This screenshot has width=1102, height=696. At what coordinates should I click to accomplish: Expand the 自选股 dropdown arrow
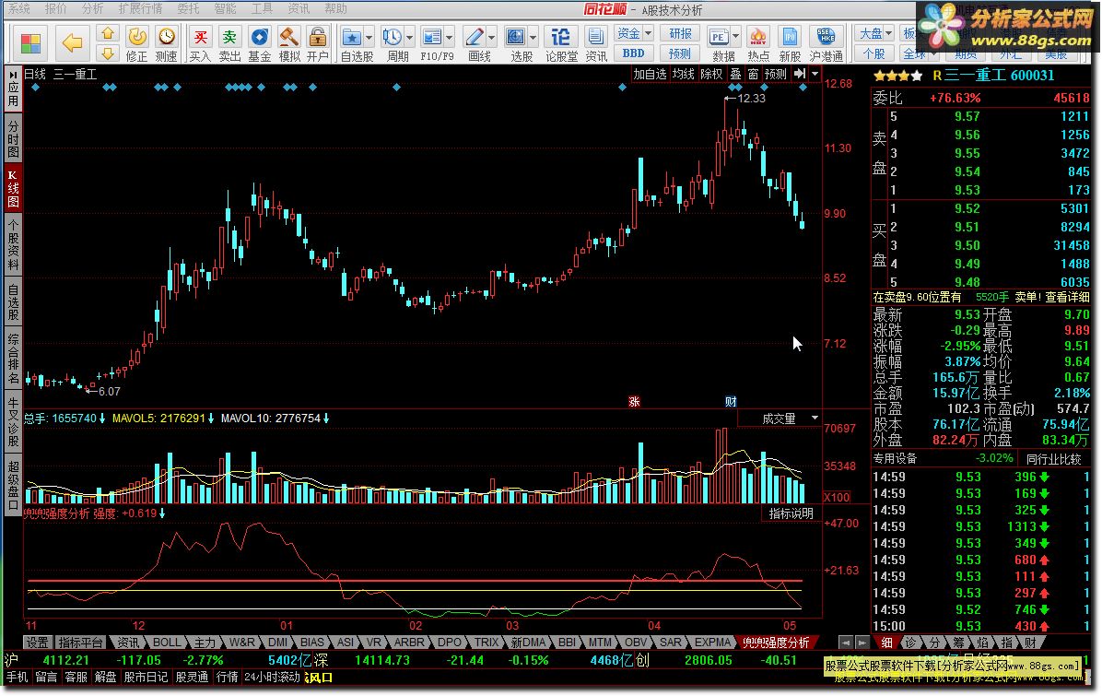click(369, 37)
